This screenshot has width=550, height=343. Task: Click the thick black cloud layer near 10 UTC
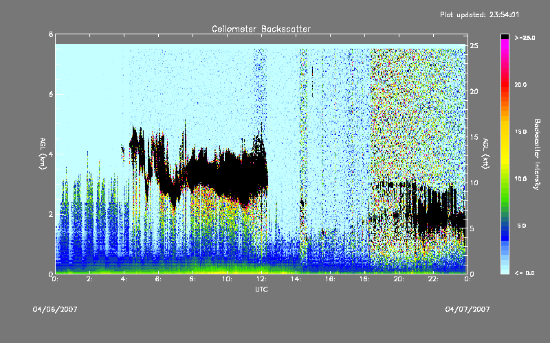(x=228, y=175)
